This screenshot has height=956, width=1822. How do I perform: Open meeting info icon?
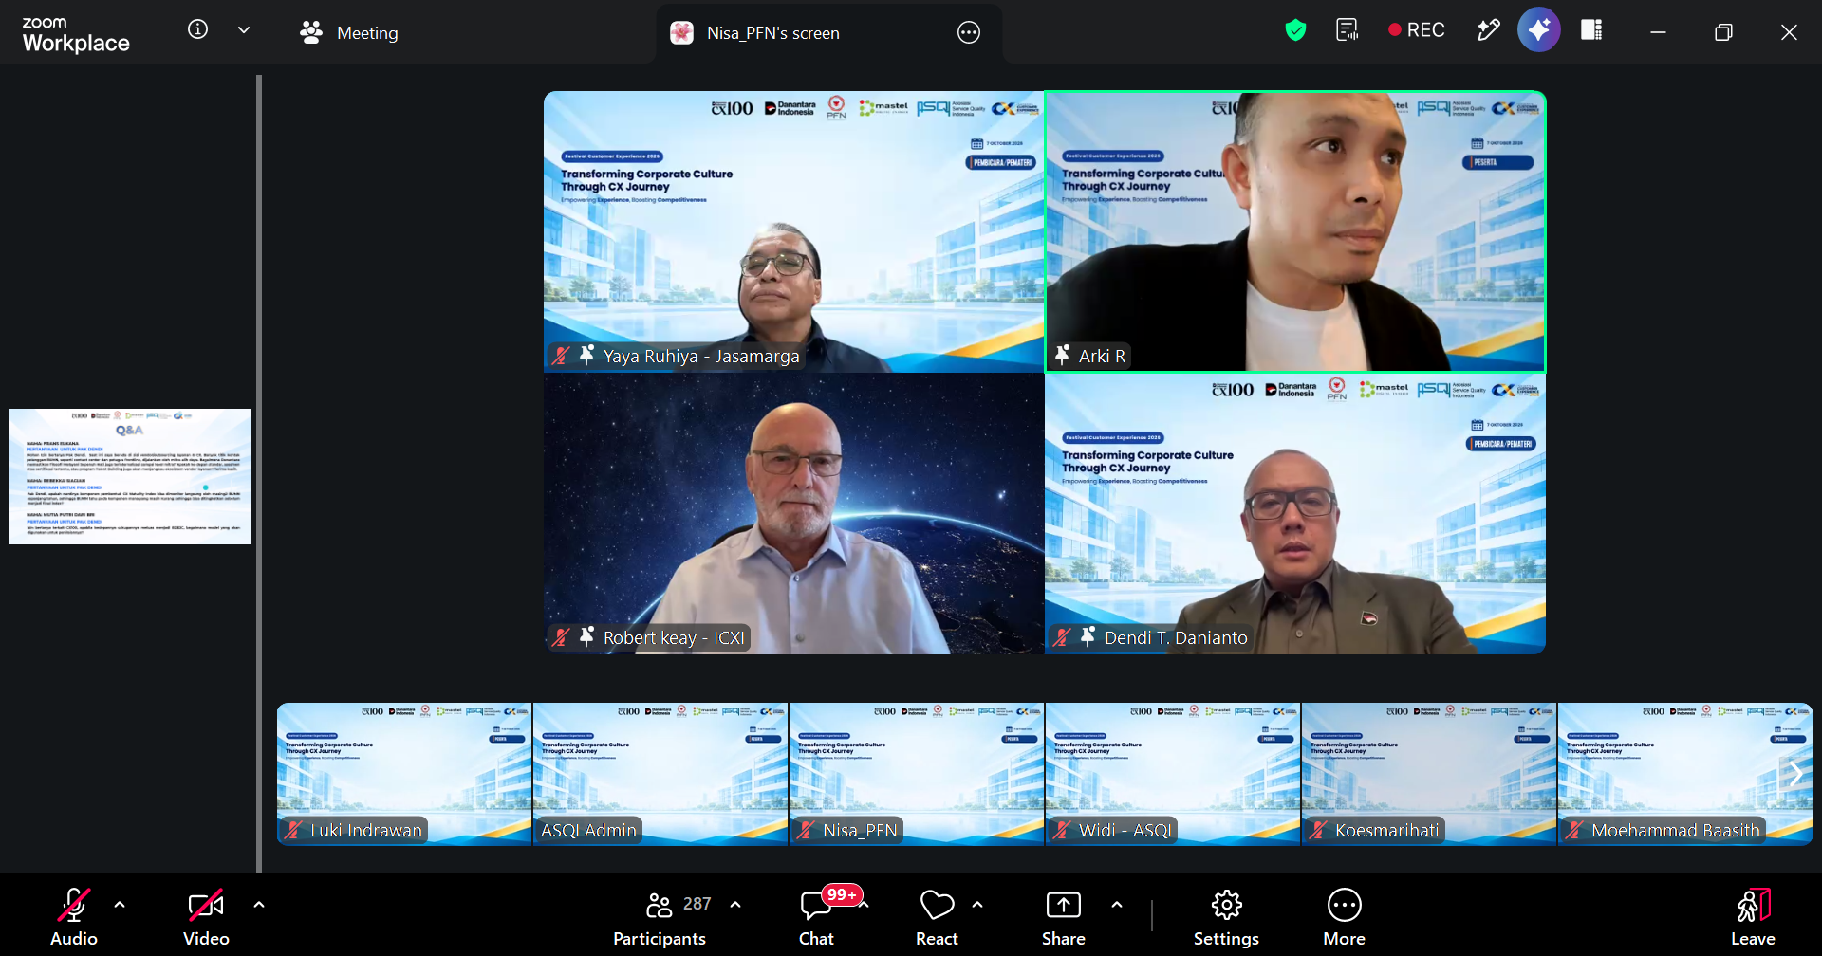pos(197,29)
